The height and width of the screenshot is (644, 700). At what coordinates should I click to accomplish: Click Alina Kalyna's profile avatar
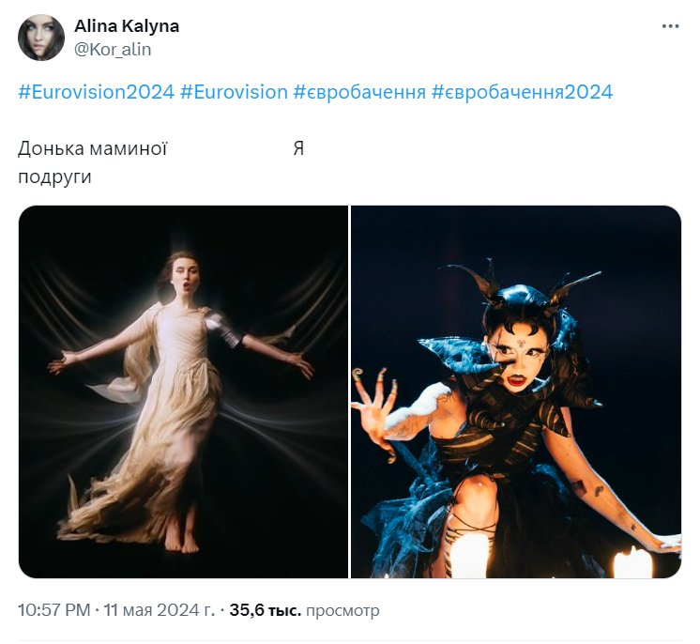pyautogui.click(x=41, y=38)
